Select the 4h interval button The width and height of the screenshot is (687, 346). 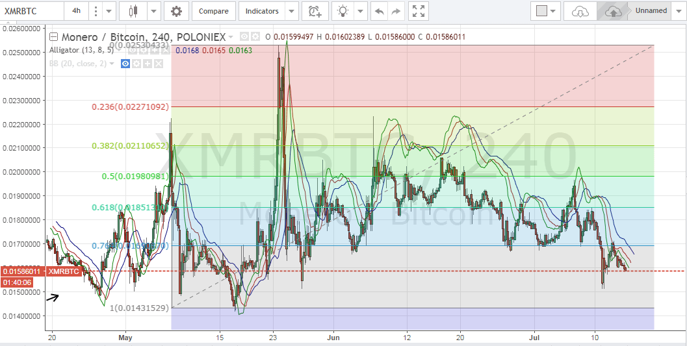pos(77,11)
